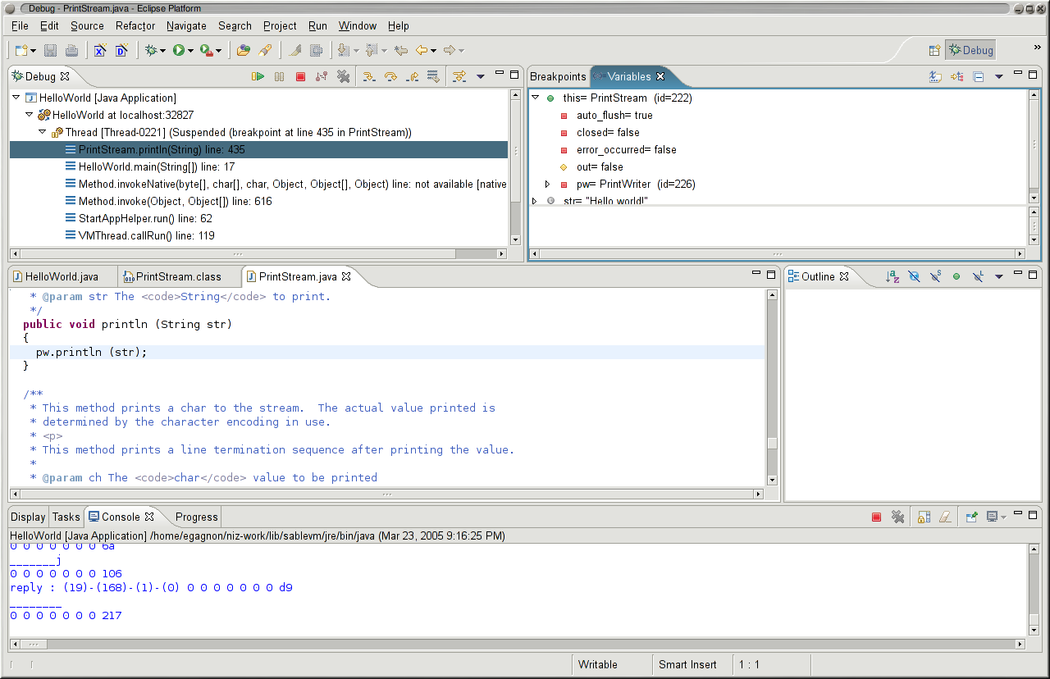Click Sort alphabetically in Outline view
This screenshot has width=1050, height=679.
[x=892, y=276]
